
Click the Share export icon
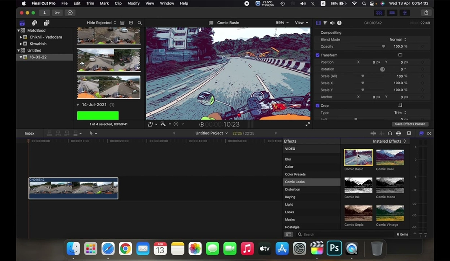426,13
